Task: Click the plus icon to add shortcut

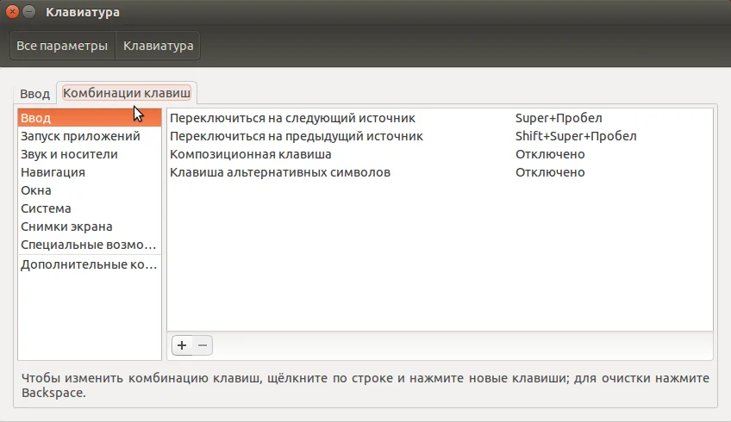Action: pyautogui.click(x=182, y=345)
